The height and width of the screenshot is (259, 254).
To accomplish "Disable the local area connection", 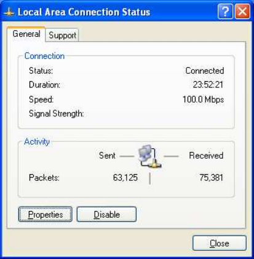I will [106, 215].
